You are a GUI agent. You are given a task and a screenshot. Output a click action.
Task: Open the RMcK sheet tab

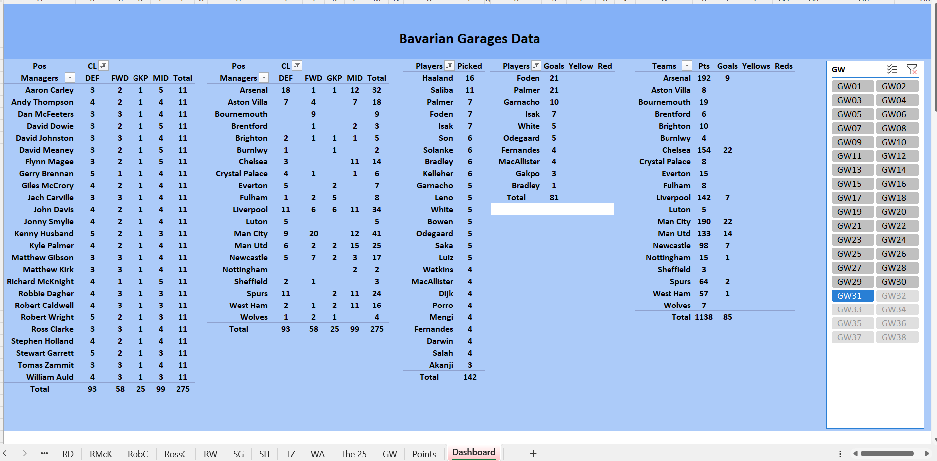pyautogui.click(x=101, y=454)
